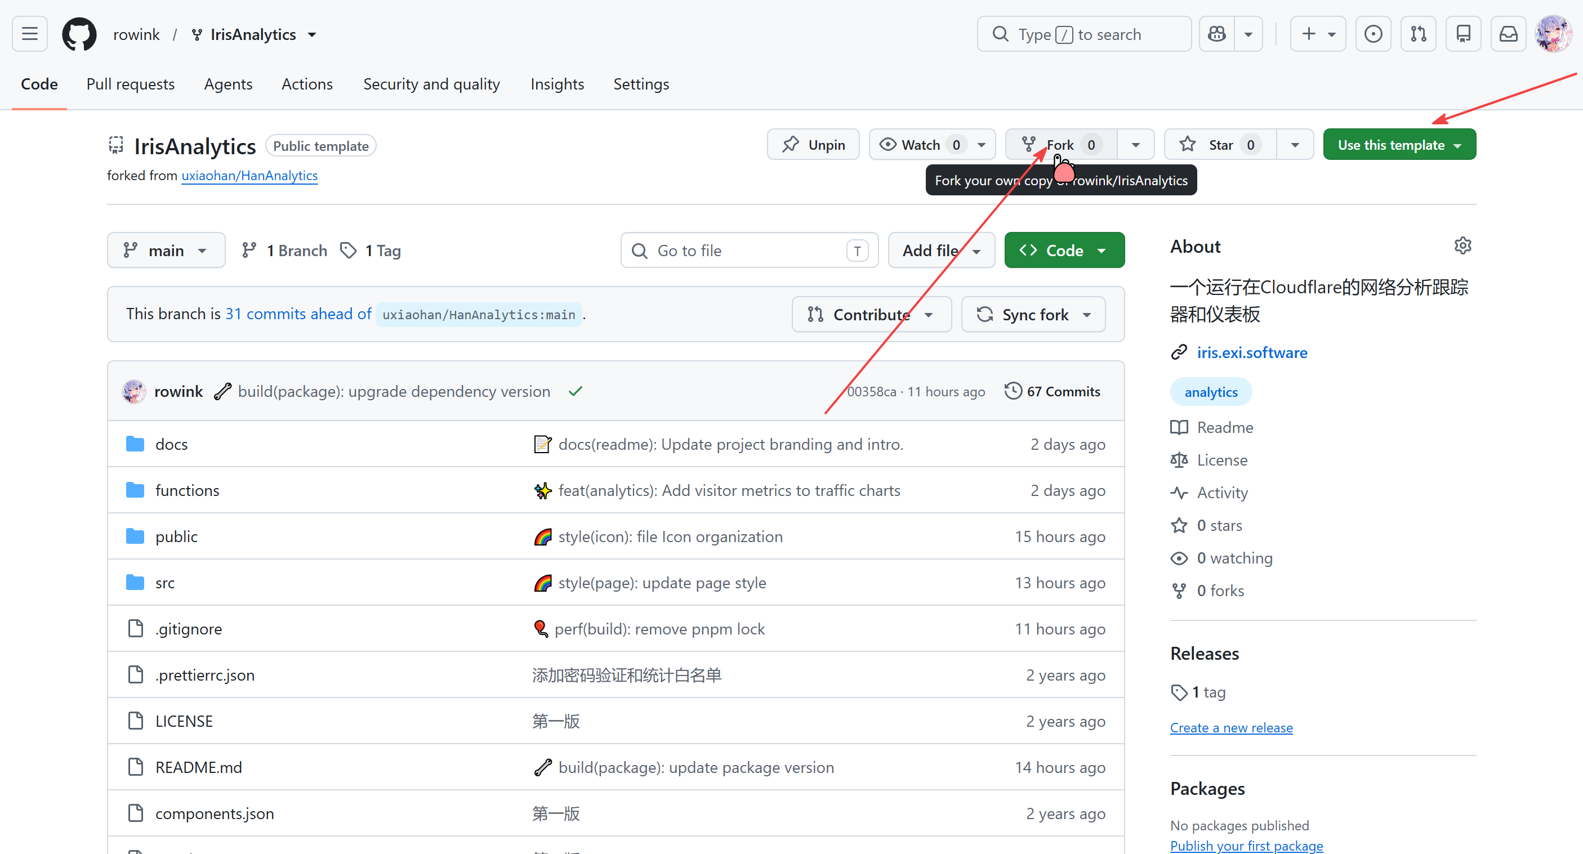
Task: Switch to the Actions tab
Action: [x=307, y=84]
